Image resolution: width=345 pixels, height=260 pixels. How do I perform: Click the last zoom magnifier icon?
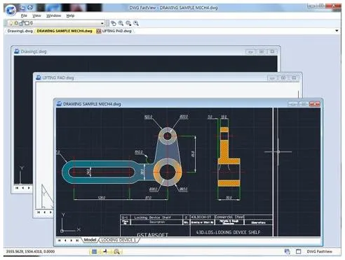coord(136,23)
